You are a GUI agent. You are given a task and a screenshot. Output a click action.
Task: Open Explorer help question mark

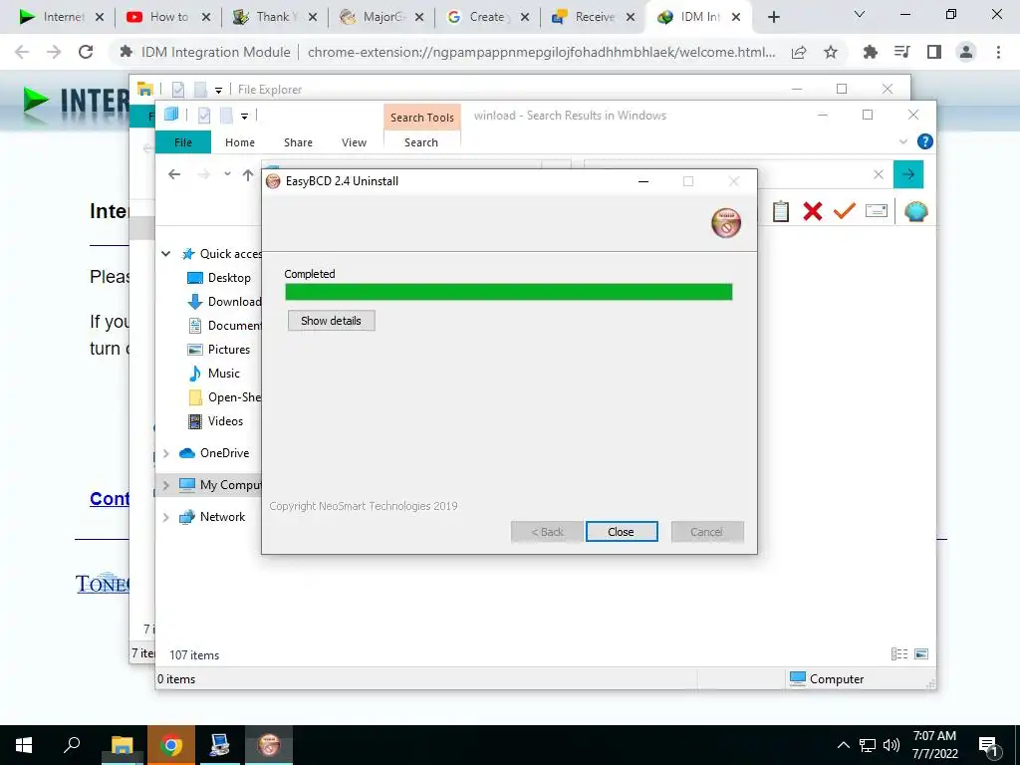[924, 141]
